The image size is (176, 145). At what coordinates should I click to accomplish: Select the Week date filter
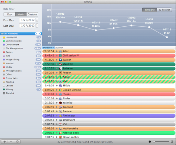point(21,14)
